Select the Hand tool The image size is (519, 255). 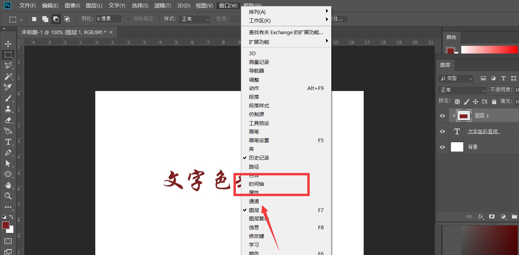point(8,185)
